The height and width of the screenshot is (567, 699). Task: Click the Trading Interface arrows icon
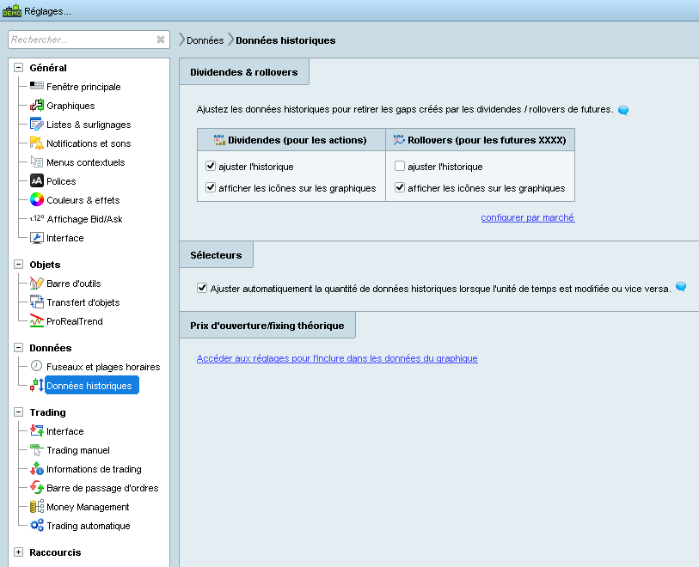pyautogui.click(x=37, y=430)
